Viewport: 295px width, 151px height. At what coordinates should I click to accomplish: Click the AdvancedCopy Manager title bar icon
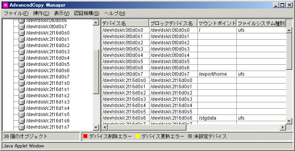[5, 5]
